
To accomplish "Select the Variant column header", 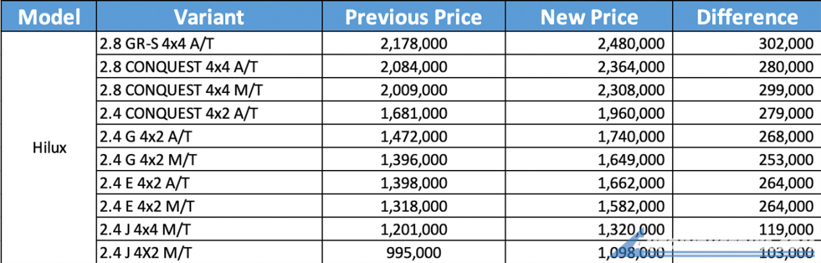I will coord(208,17).
